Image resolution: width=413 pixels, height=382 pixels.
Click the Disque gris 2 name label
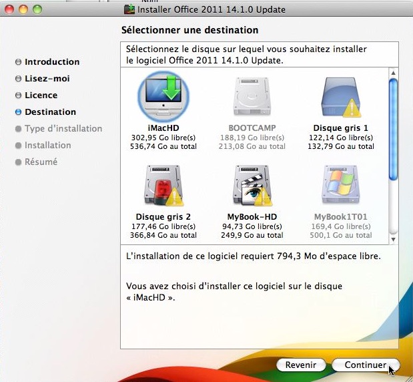[x=163, y=217]
